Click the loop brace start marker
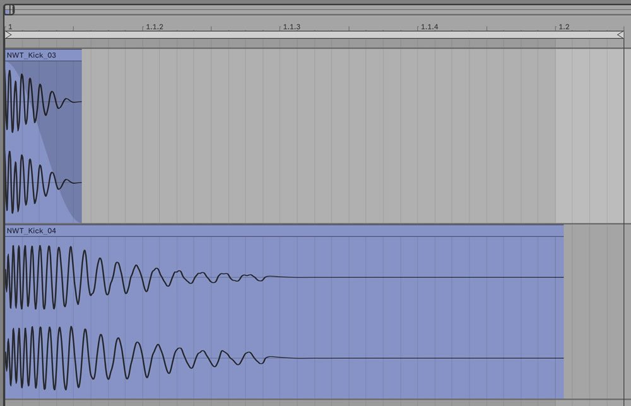 pyautogui.click(x=8, y=35)
